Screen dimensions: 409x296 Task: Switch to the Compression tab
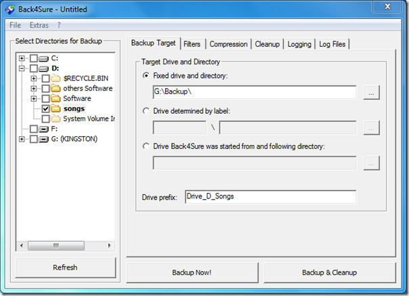(228, 44)
